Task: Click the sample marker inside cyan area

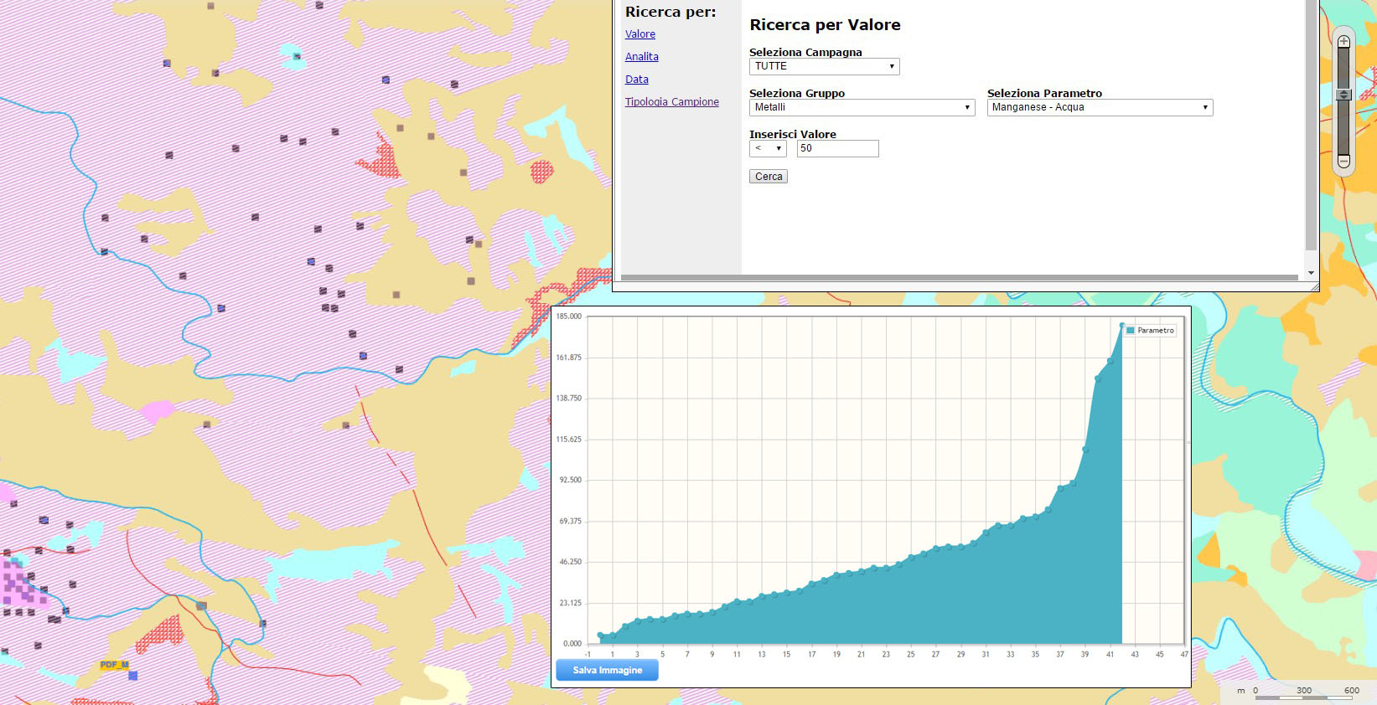Action: [x=297, y=57]
